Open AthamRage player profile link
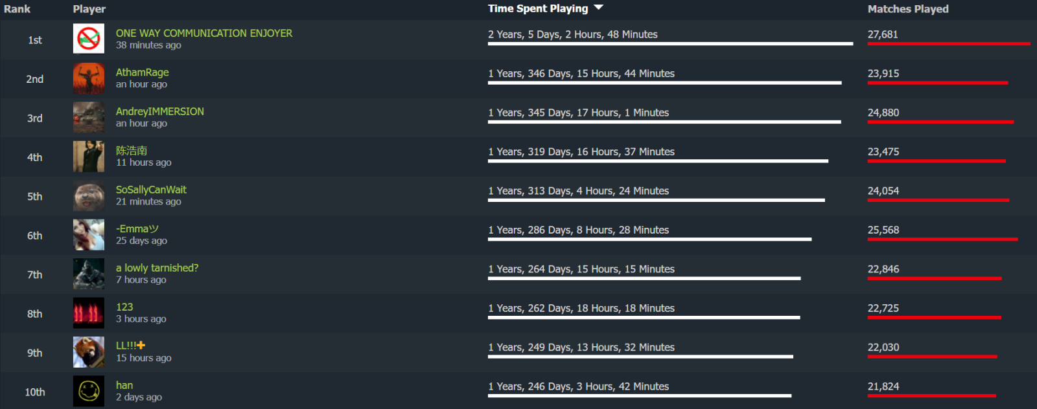This screenshot has height=409, width=1037. tap(142, 72)
